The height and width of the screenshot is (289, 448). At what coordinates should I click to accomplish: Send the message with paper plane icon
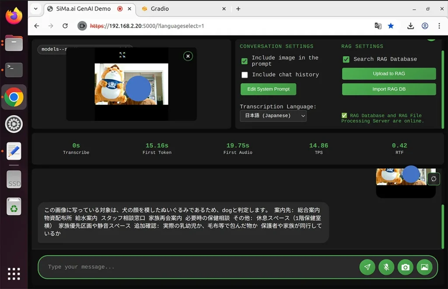pyautogui.click(x=367, y=267)
